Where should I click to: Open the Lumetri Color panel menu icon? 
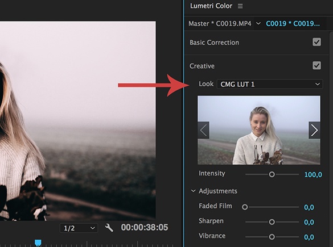(240, 6)
